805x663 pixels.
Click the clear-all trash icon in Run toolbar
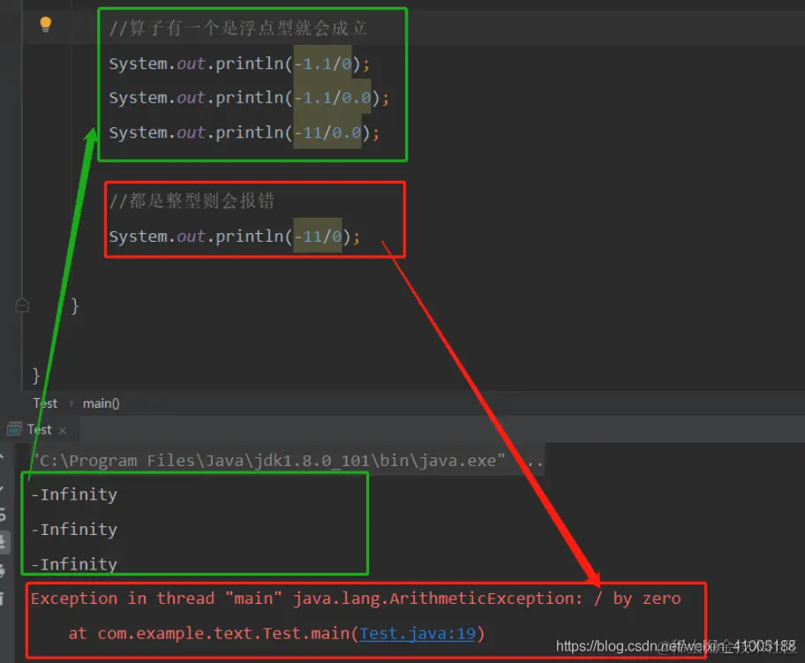coord(3,599)
